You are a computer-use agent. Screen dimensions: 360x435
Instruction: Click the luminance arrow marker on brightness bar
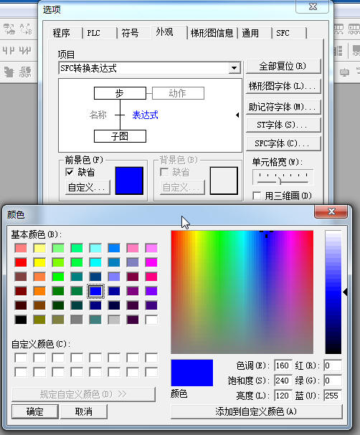point(345,292)
